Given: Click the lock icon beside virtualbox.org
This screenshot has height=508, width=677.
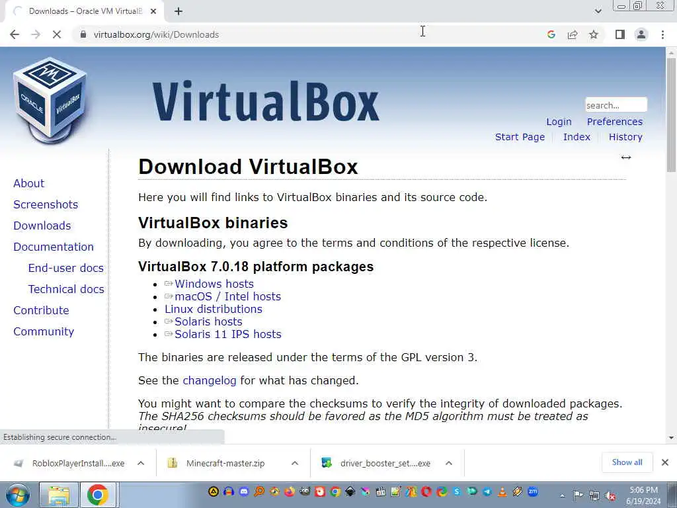Looking at the screenshot, I should (83, 34).
